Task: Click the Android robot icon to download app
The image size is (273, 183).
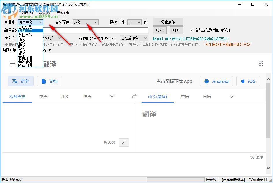Action: click(x=206, y=81)
